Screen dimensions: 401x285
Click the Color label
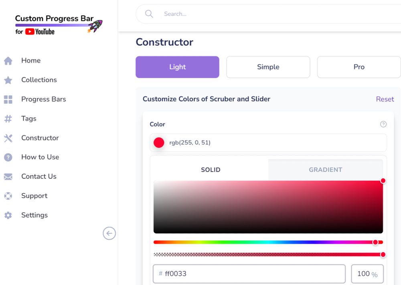157,124
